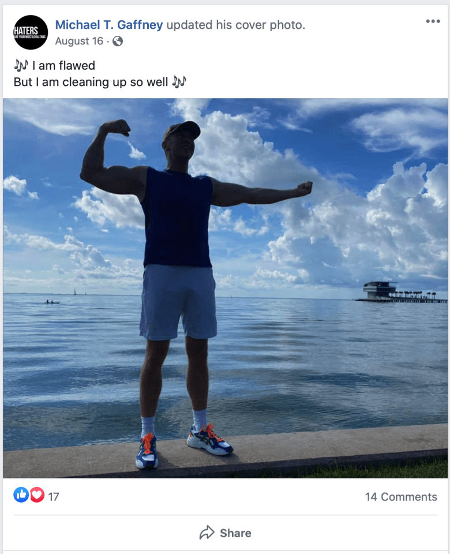This screenshot has height=554, width=450.
Task: Click the music notes emoji after "so well"
Action: (179, 82)
